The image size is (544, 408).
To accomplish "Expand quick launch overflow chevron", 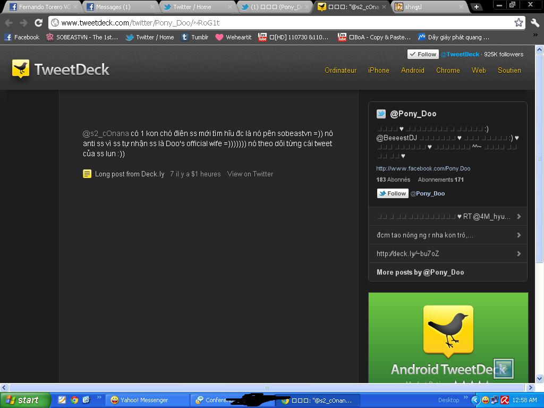I will click(x=99, y=397).
